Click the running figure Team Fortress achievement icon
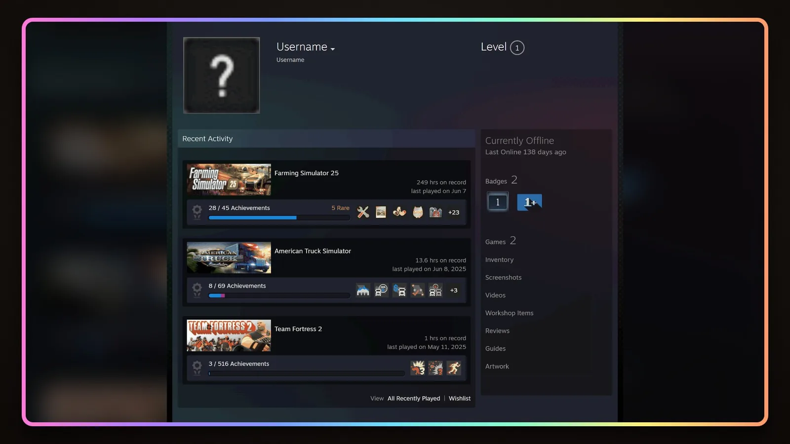Image resolution: width=790 pixels, height=444 pixels. click(454, 368)
